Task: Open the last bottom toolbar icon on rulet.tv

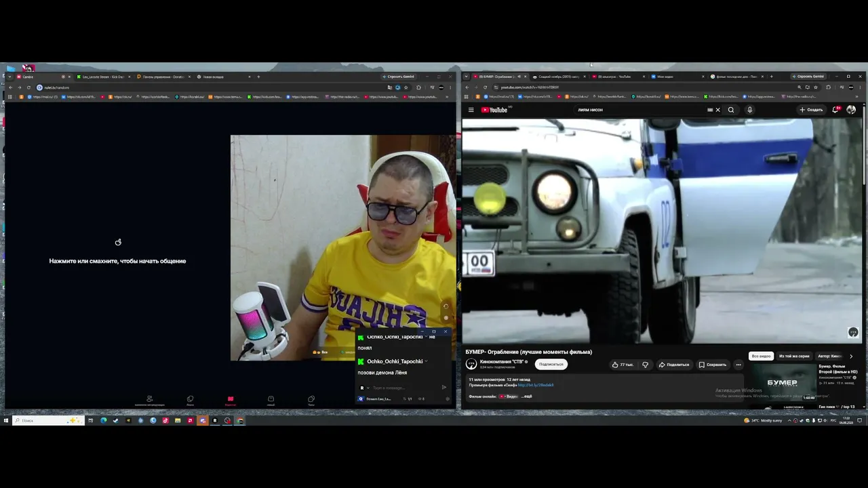Action: pyautogui.click(x=311, y=400)
